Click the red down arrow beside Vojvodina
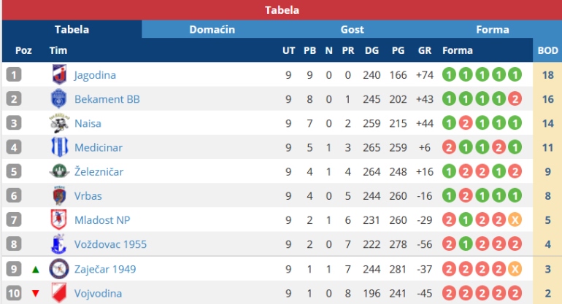 pyautogui.click(x=35, y=294)
